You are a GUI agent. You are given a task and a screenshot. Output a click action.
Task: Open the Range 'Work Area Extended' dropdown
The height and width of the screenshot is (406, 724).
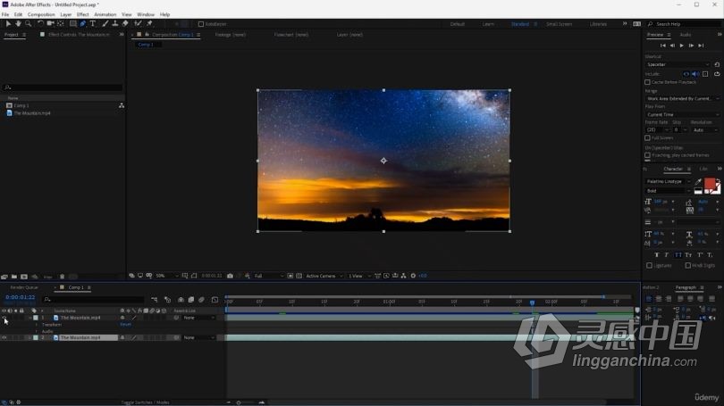pyautogui.click(x=683, y=99)
